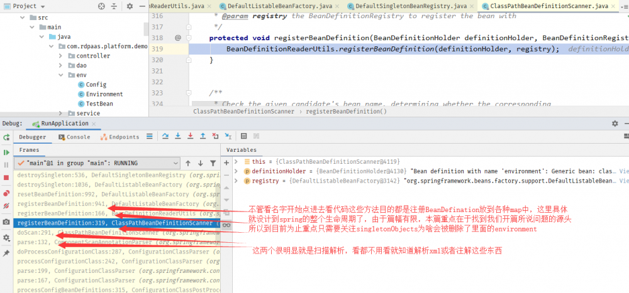Click Show Execution Point icon
This screenshot has height=293, width=629.
coord(150,136)
